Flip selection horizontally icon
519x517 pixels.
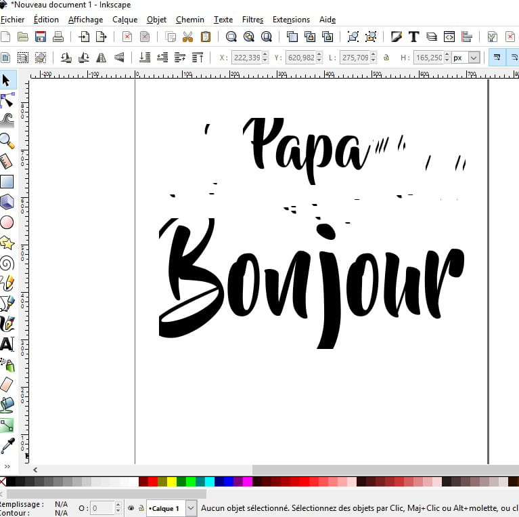pos(101,58)
